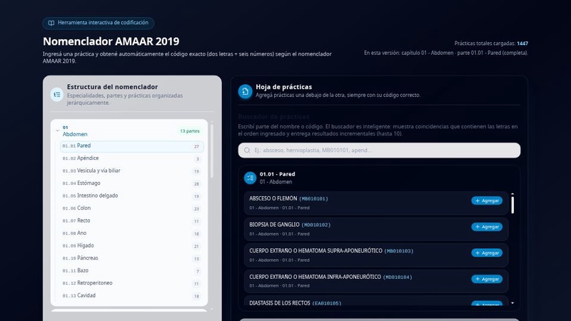Click the practices list scrollbar thumb
Image resolution: width=571 pixels, height=321 pixels.
click(512, 205)
